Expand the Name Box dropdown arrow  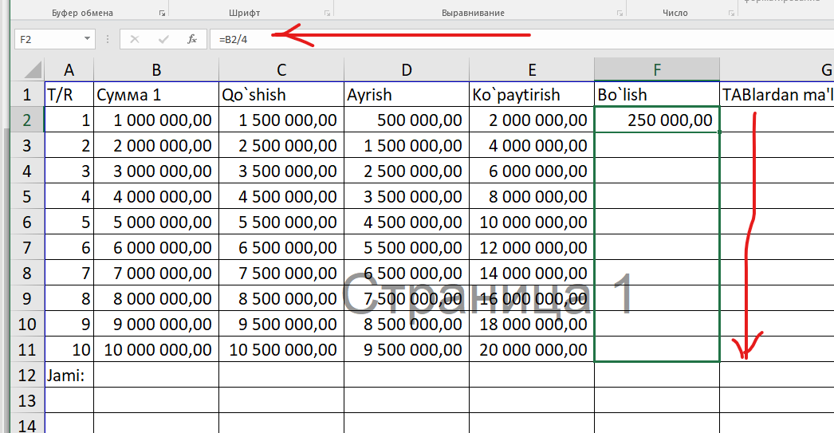tap(87, 39)
